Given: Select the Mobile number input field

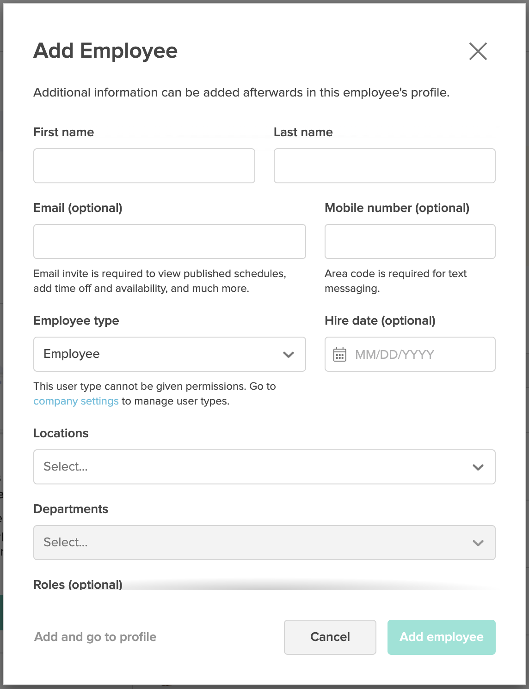Looking at the screenshot, I should coord(410,242).
